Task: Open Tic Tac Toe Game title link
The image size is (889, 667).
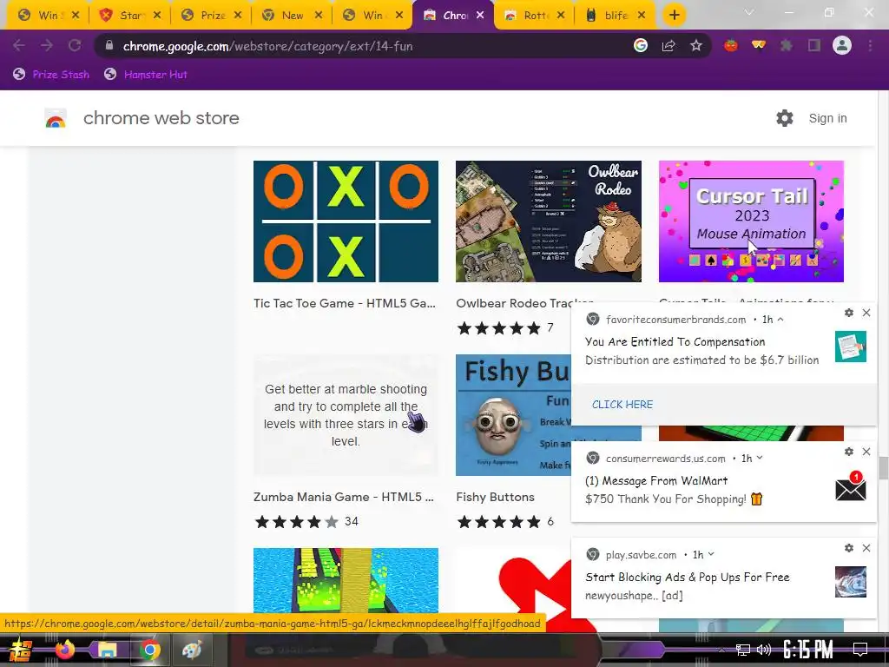Action: (345, 303)
